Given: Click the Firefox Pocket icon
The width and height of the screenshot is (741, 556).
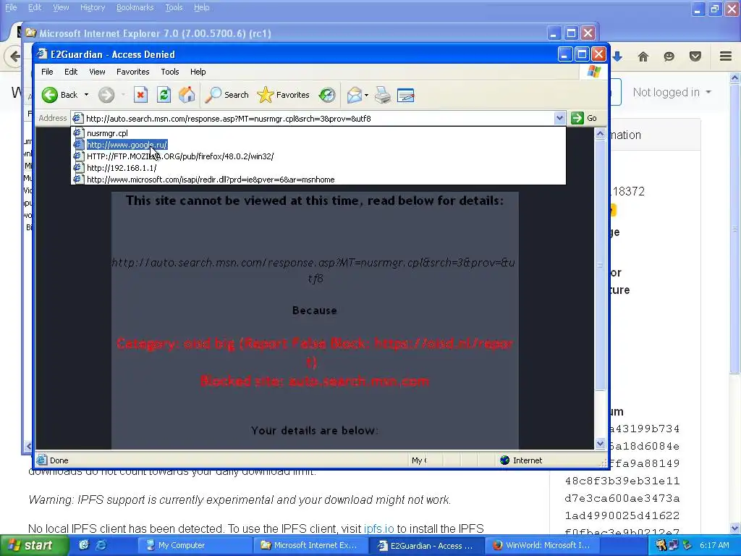Looking at the screenshot, I should (x=695, y=56).
